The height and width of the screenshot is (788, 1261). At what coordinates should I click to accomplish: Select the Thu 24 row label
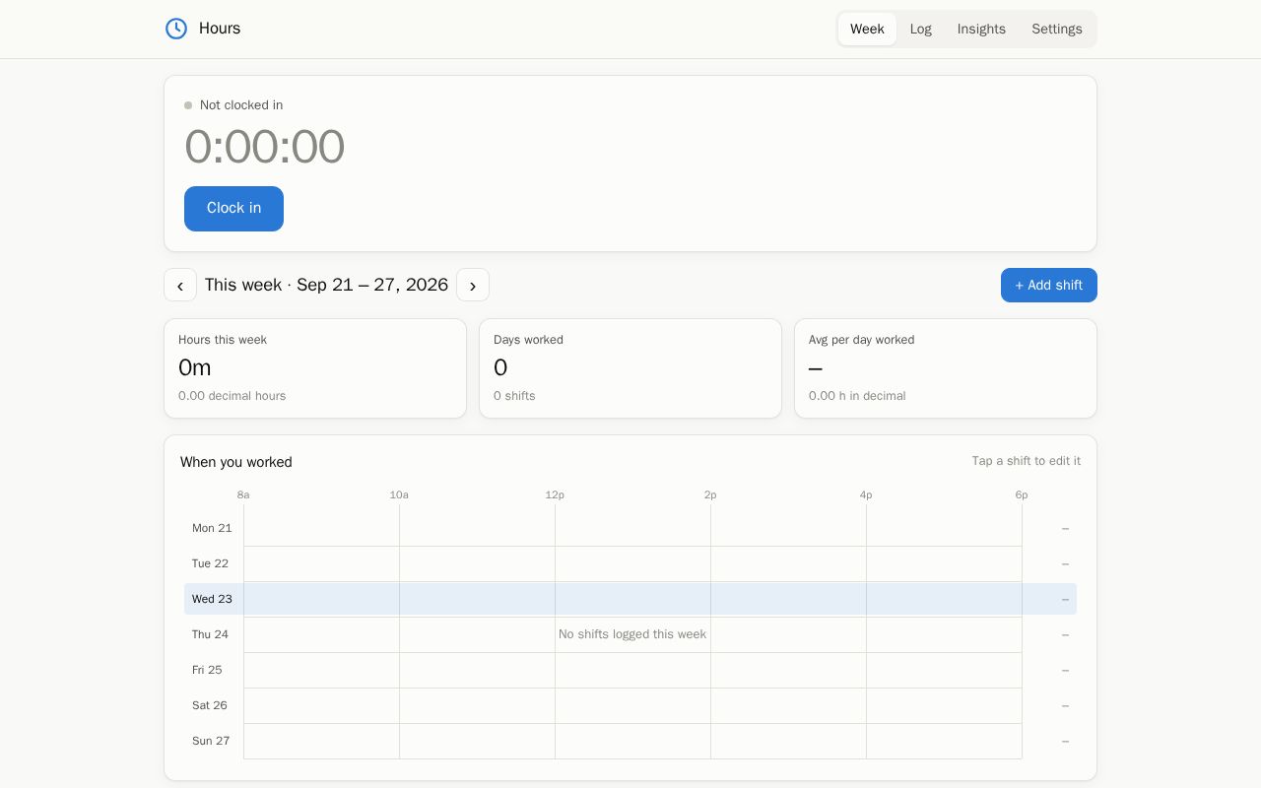(x=210, y=634)
